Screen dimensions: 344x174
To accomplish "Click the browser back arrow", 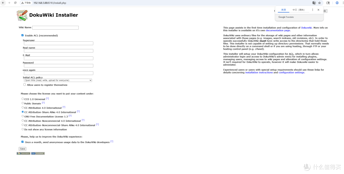I will [x=3, y=3].
